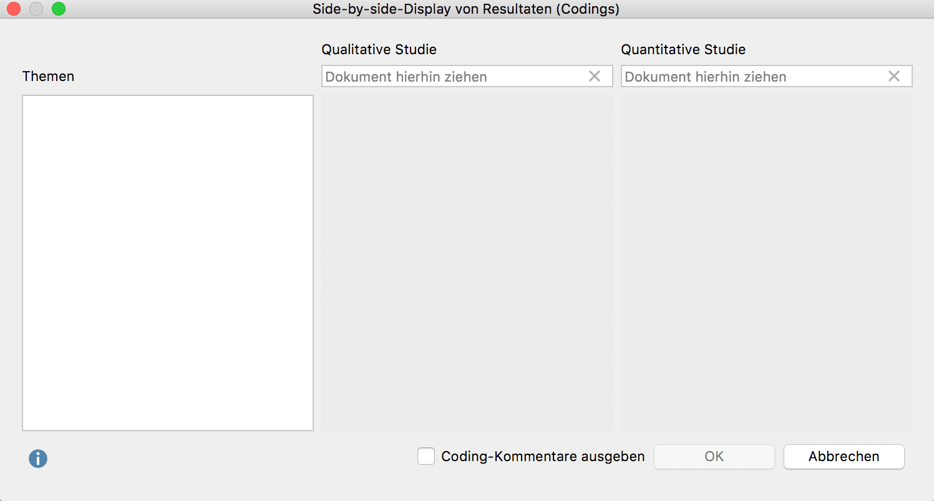Click the Coding-Kommentare ausgeben label text
The image size is (934, 501).
click(543, 456)
